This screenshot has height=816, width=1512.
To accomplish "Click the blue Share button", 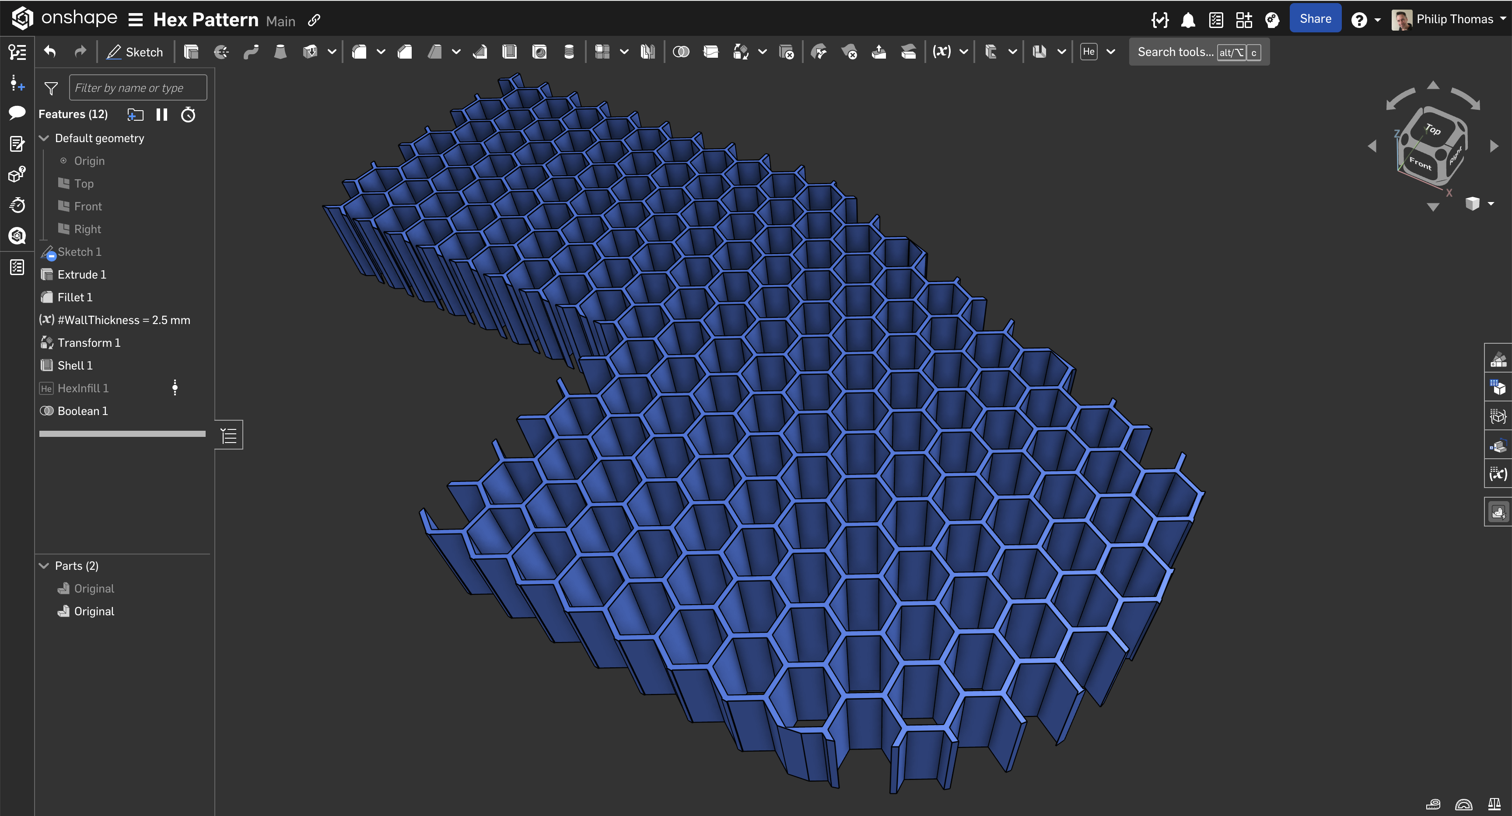I will pyautogui.click(x=1315, y=19).
